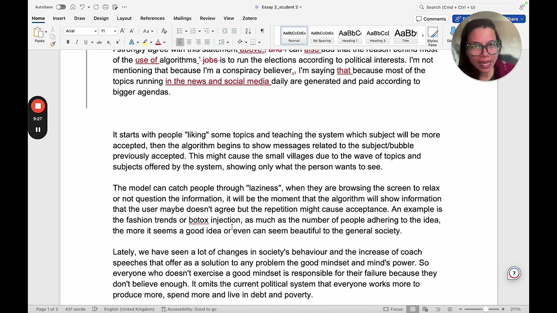Decrease paragraph indent
The height and width of the screenshot is (313, 557).
point(225,31)
